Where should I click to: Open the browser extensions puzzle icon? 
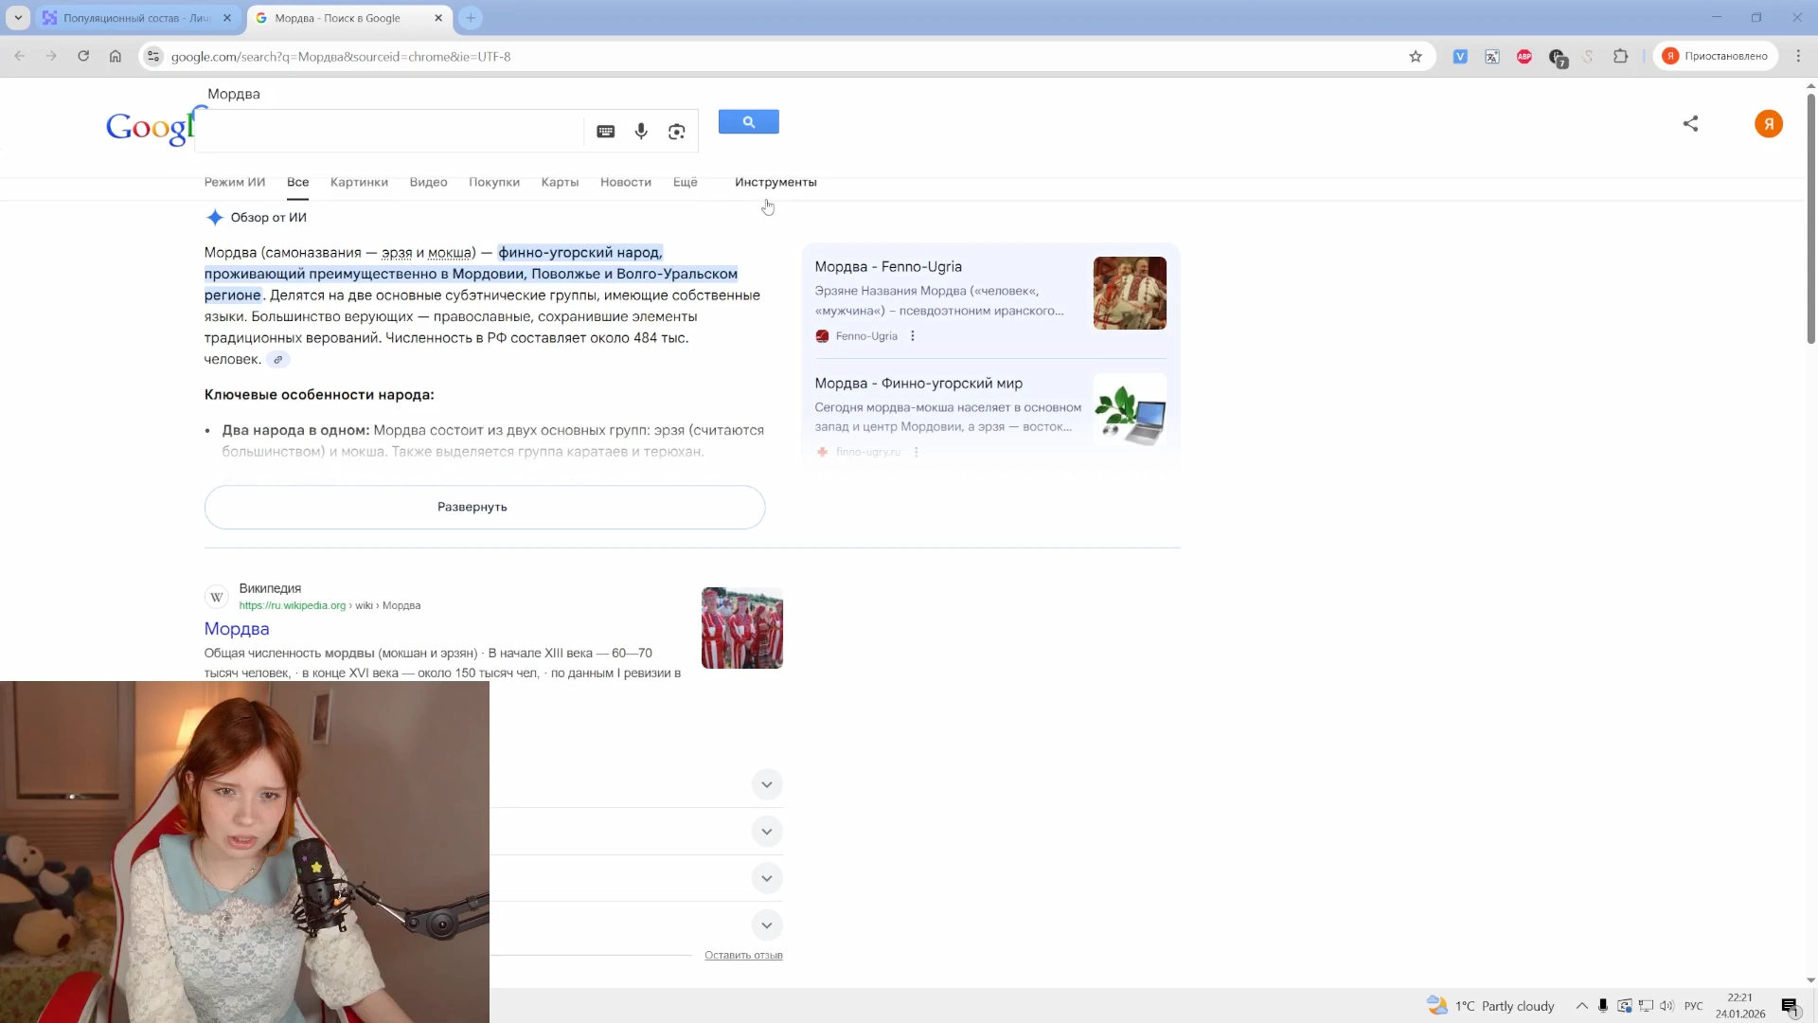(1621, 57)
